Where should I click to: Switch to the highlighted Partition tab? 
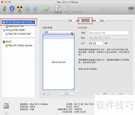[86, 21]
